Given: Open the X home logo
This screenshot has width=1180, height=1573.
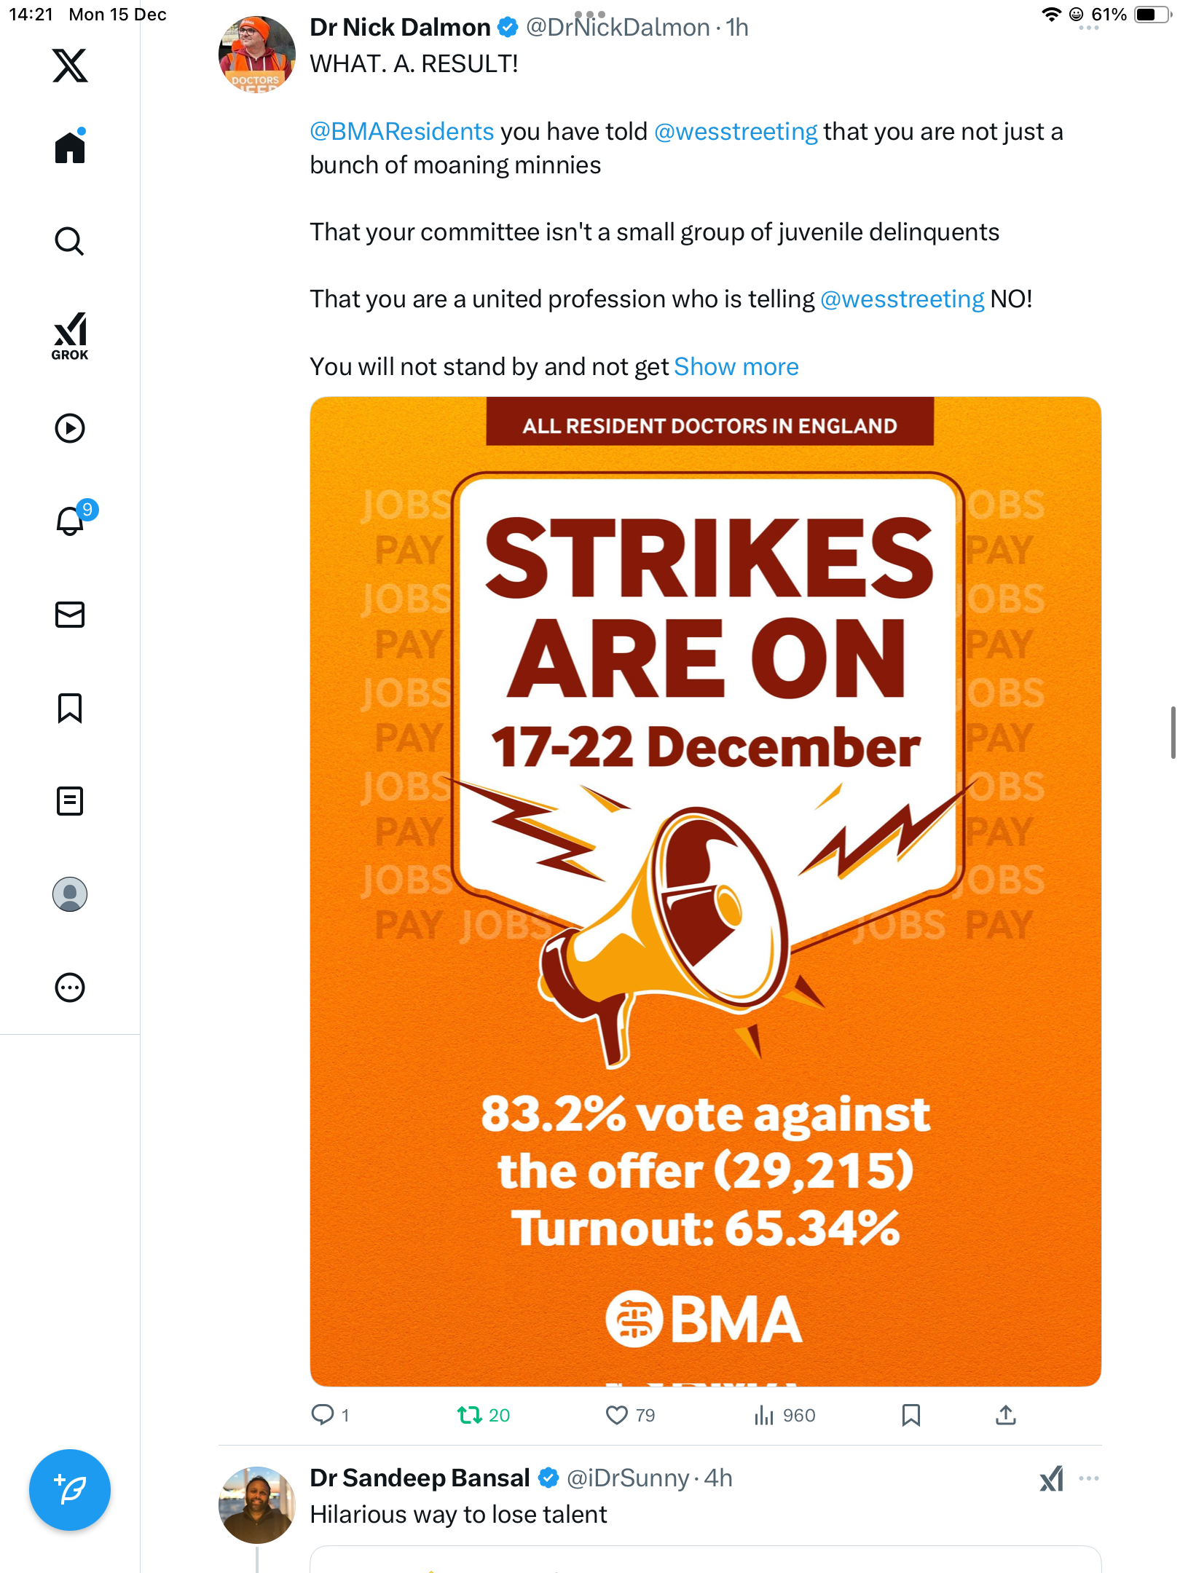Looking at the screenshot, I should pos(70,66).
